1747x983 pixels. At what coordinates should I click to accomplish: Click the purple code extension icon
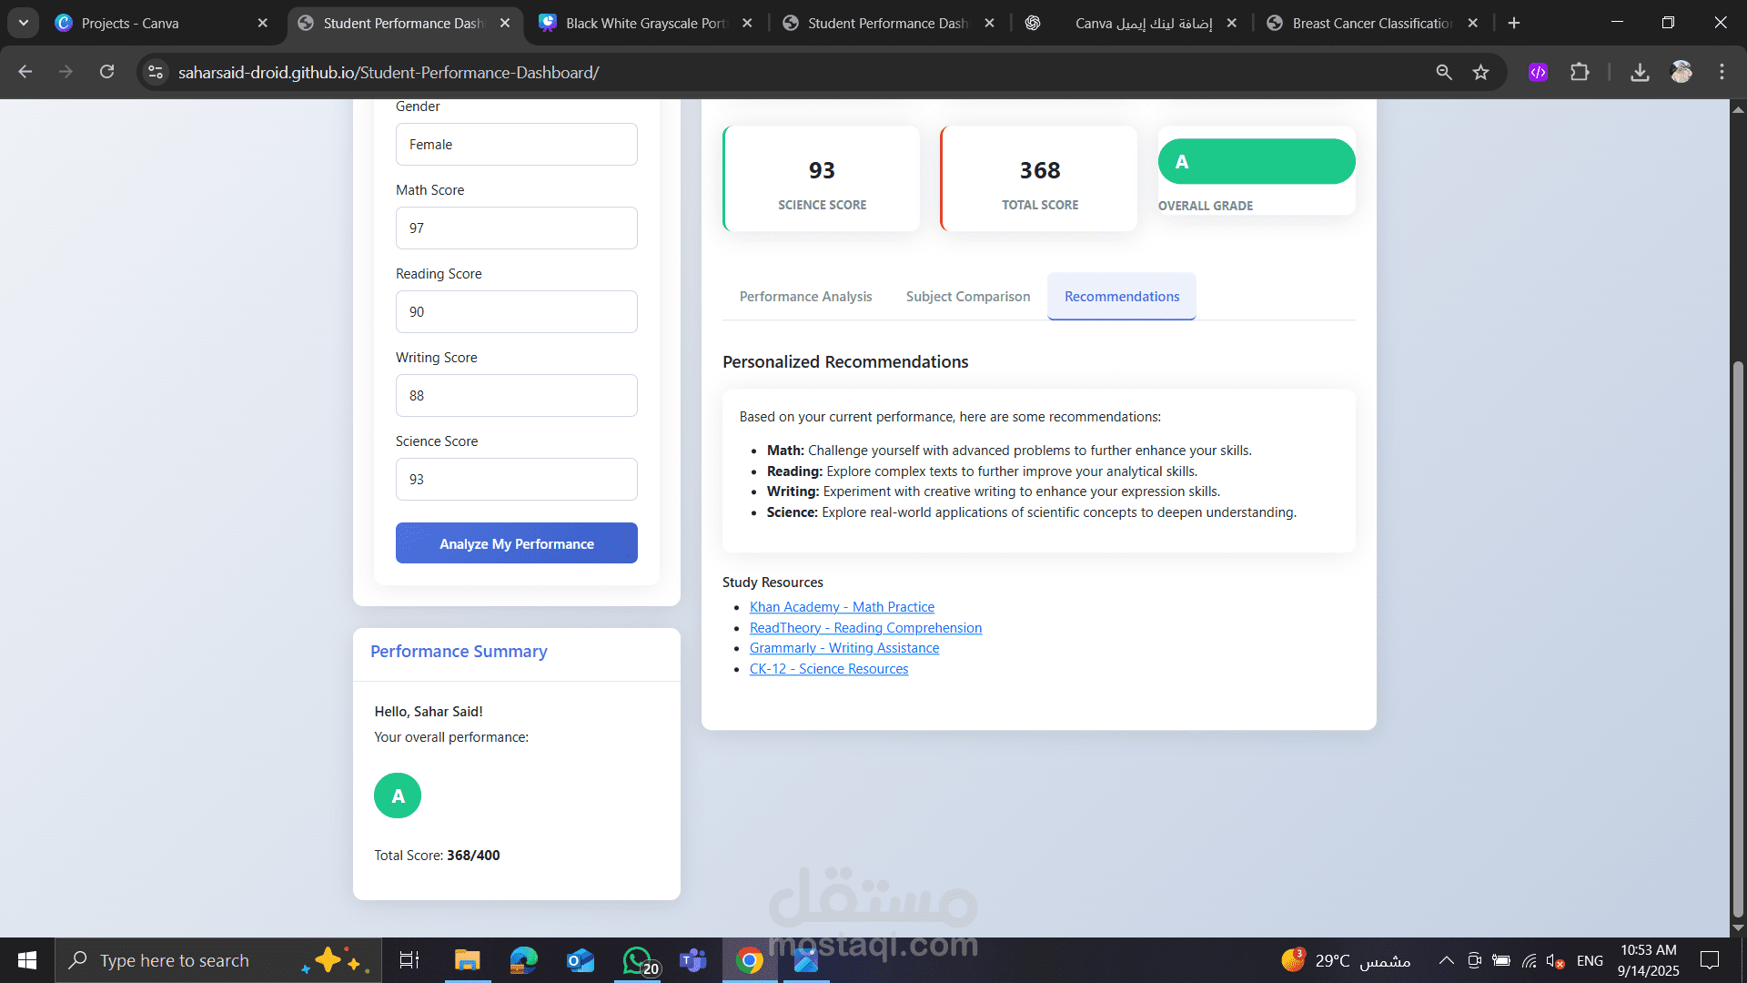click(x=1538, y=72)
